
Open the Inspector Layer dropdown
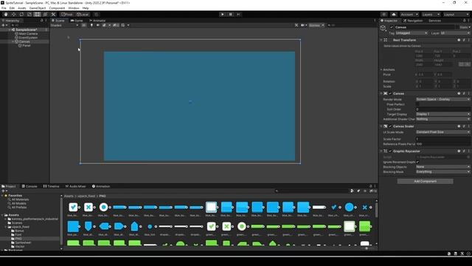pos(455,33)
